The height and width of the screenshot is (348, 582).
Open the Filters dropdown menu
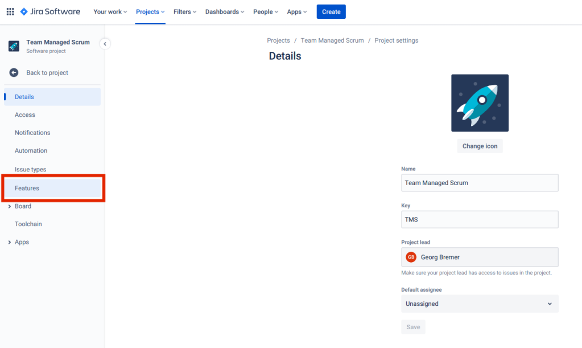coord(185,11)
